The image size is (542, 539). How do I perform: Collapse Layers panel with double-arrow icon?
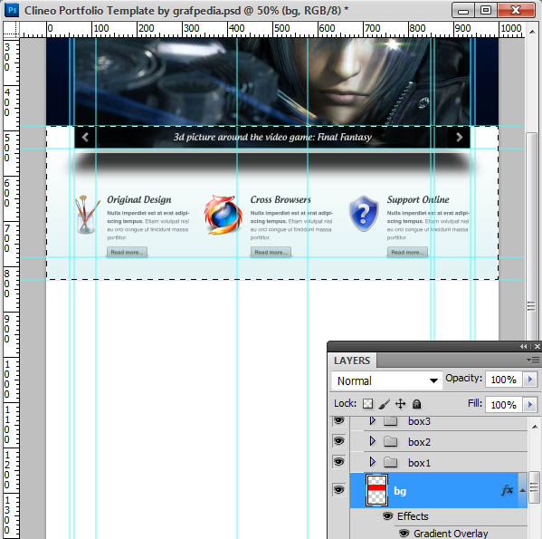click(x=524, y=347)
